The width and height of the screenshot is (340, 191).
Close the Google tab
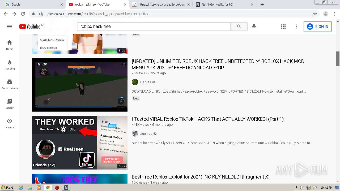[x=62, y=5]
